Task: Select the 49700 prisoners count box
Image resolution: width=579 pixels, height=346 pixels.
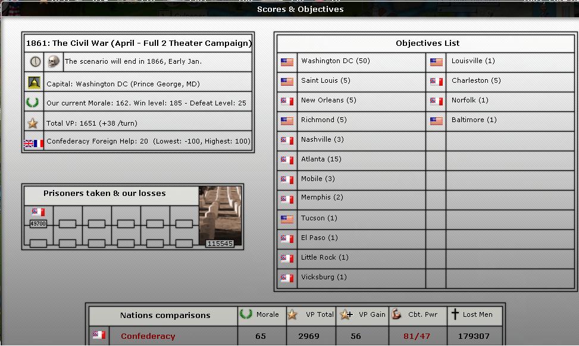Action: click(x=38, y=224)
